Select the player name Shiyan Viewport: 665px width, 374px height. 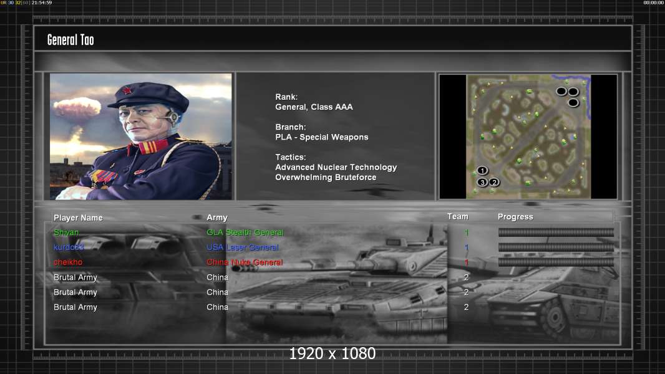click(x=66, y=232)
